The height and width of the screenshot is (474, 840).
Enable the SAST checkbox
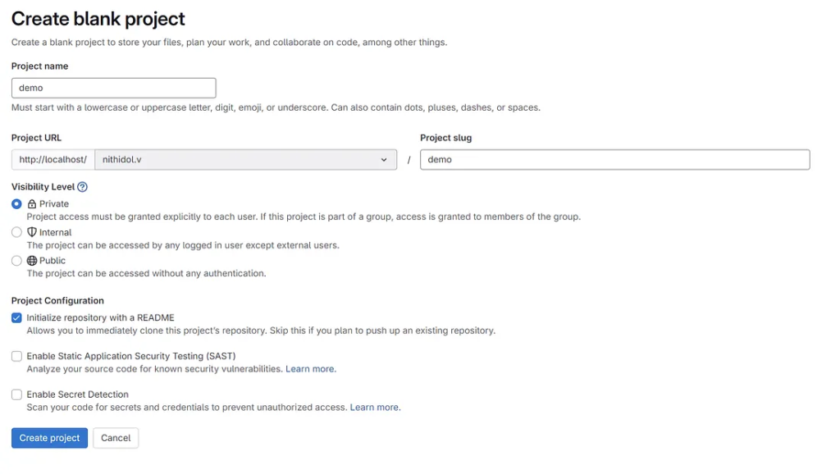coord(16,356)
